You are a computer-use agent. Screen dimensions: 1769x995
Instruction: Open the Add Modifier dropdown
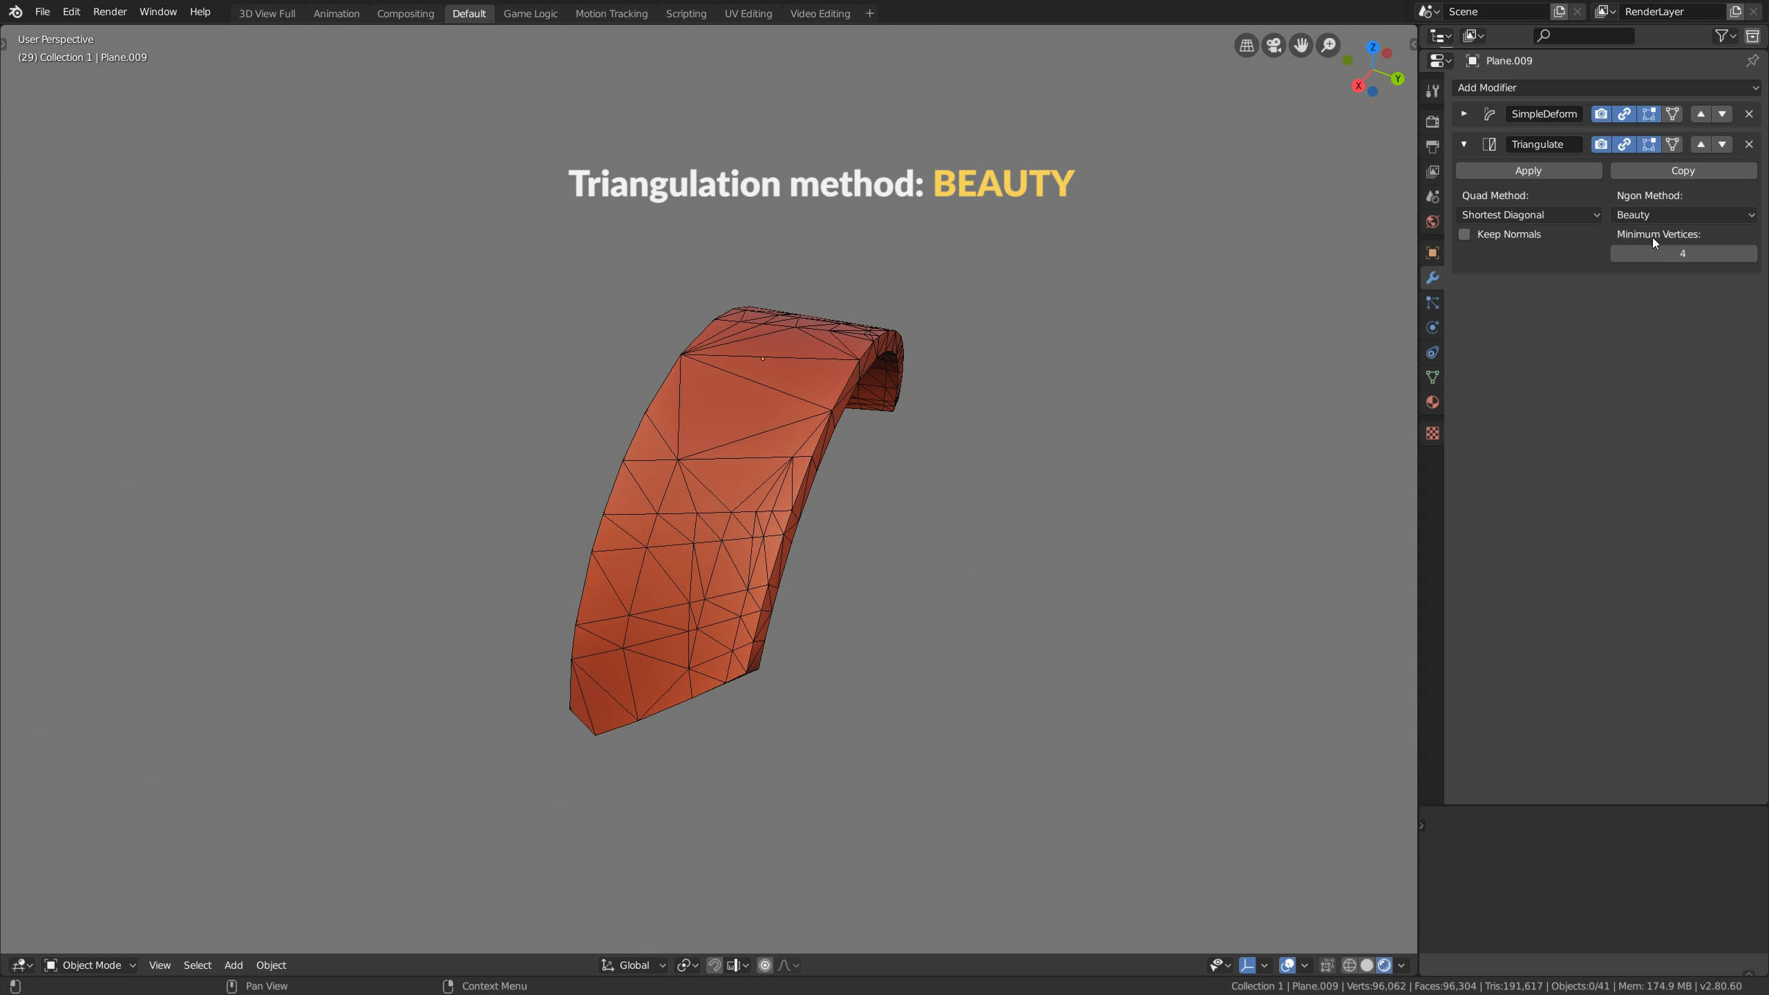pyautogui.click(x=1607, y=88)
